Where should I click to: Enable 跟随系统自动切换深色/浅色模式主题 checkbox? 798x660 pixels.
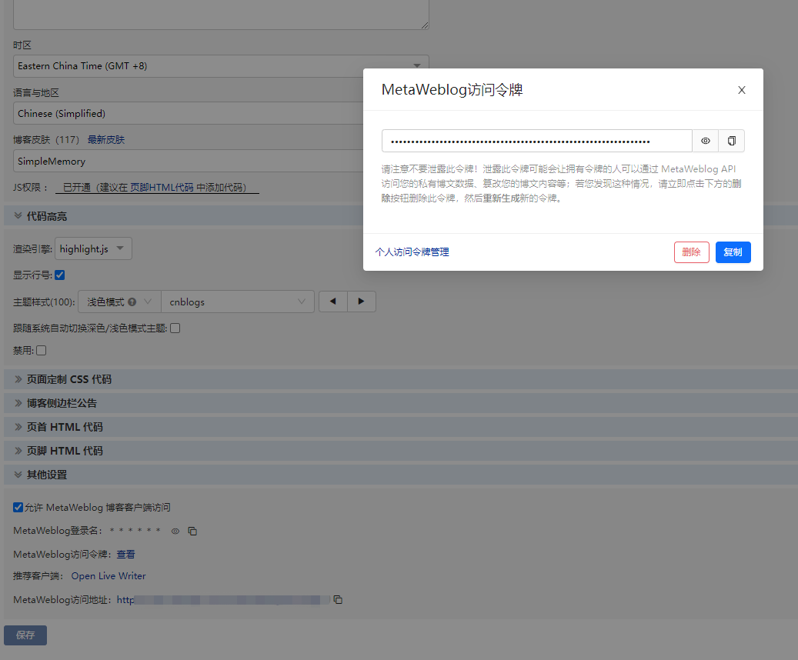[175, 328]
